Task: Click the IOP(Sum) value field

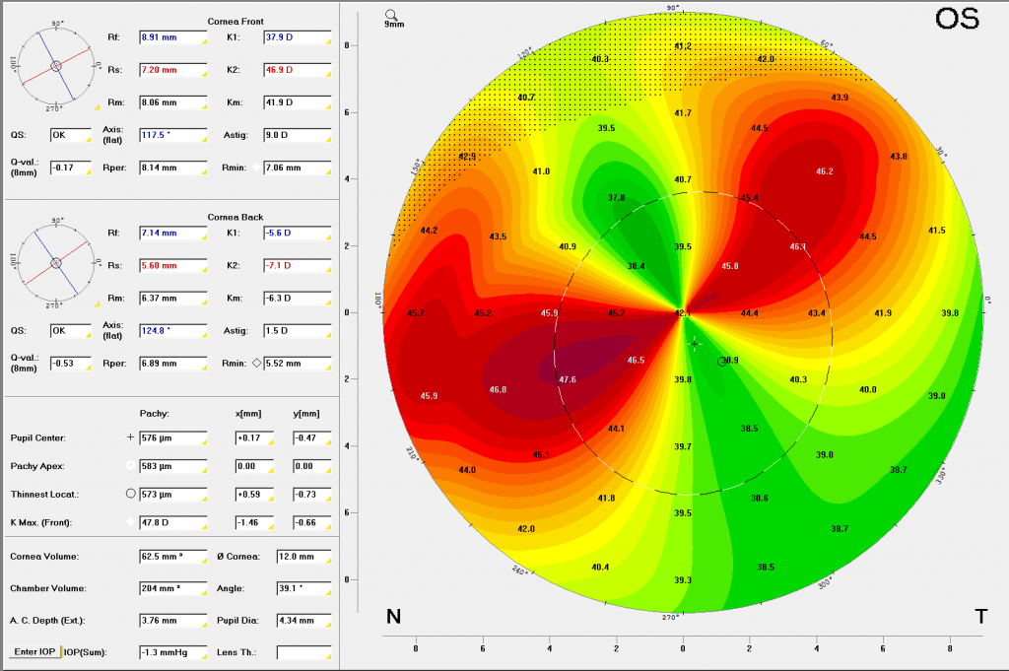Action: click(171, 652)
